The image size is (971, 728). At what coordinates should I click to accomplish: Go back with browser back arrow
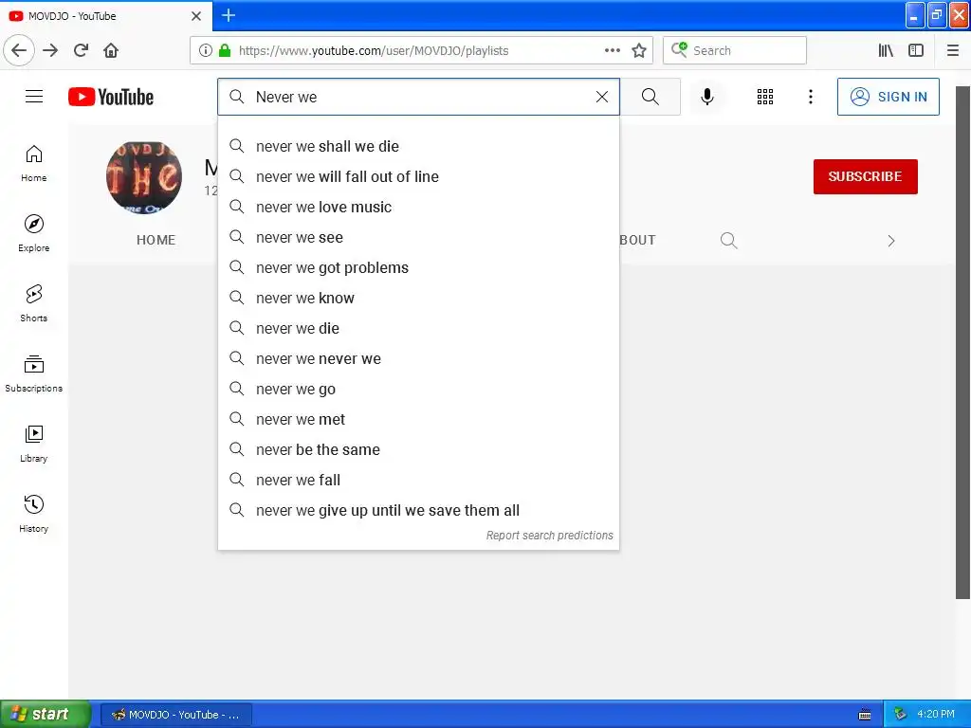click(19, 50)
